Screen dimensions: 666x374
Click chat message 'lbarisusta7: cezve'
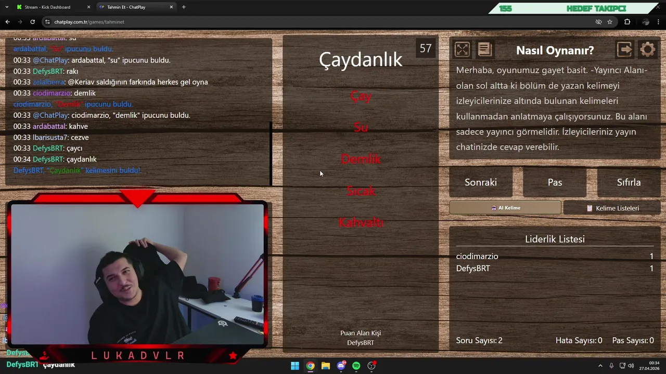coord(51,137)
